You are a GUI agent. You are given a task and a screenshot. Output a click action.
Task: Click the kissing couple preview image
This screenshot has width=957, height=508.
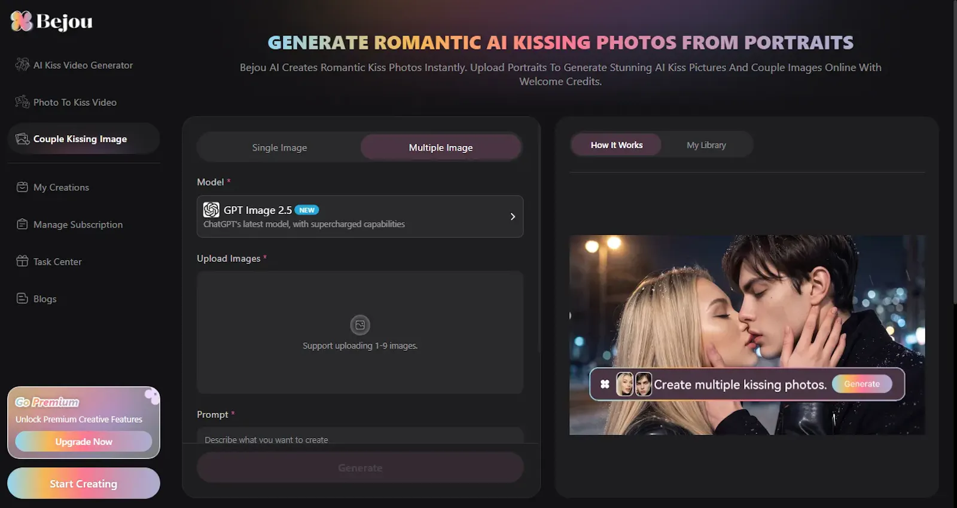click(x=747, y=335)
